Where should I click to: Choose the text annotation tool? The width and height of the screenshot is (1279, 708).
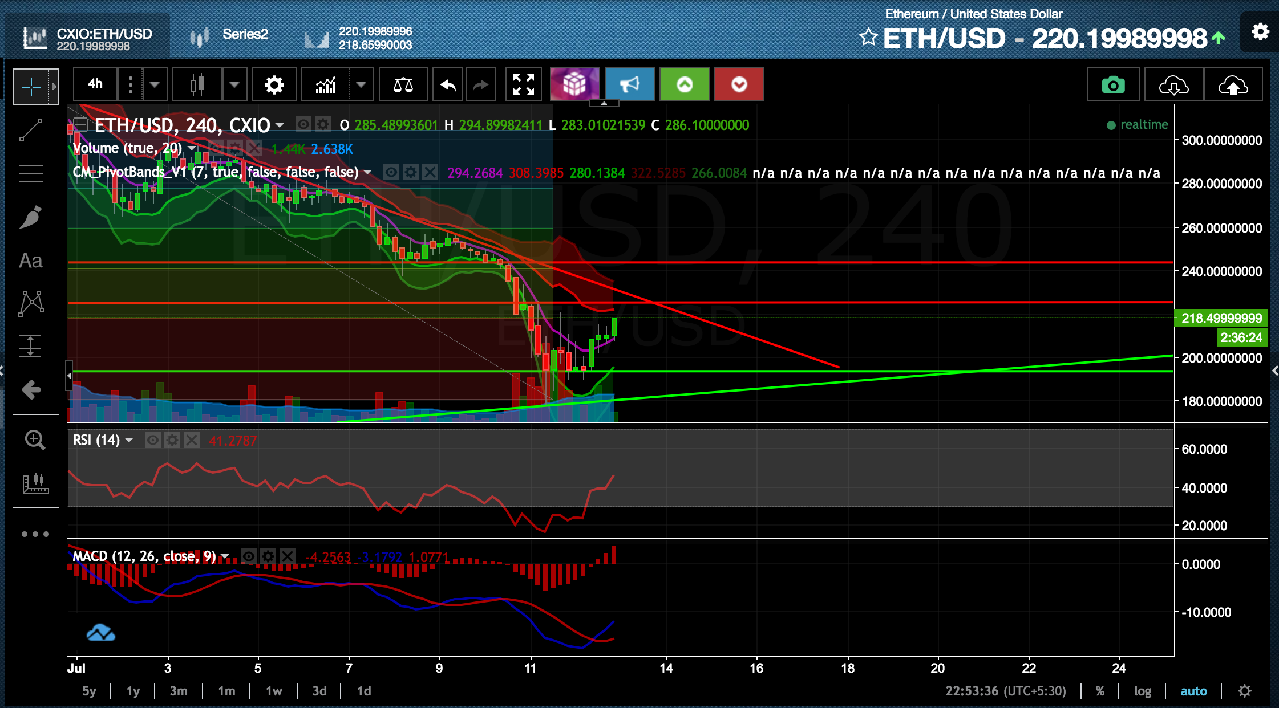point(31,261)
